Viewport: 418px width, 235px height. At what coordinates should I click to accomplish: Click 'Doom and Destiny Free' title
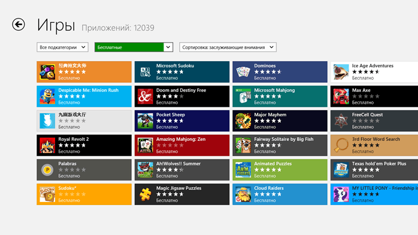coord(181,90)
